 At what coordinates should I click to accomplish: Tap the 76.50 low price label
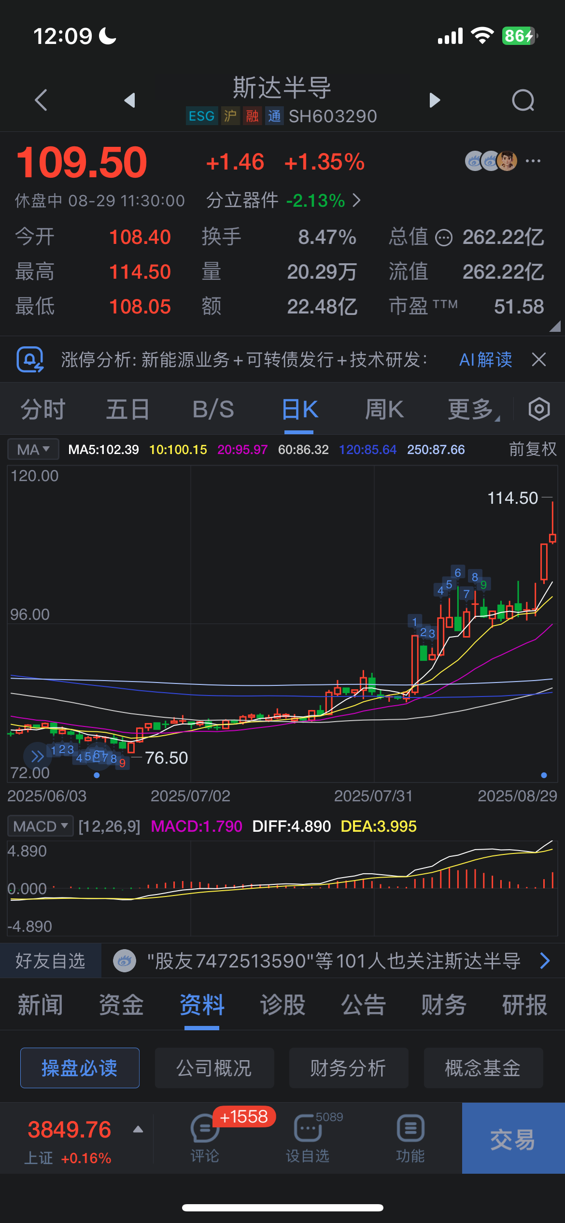click(x=166, y=758)
